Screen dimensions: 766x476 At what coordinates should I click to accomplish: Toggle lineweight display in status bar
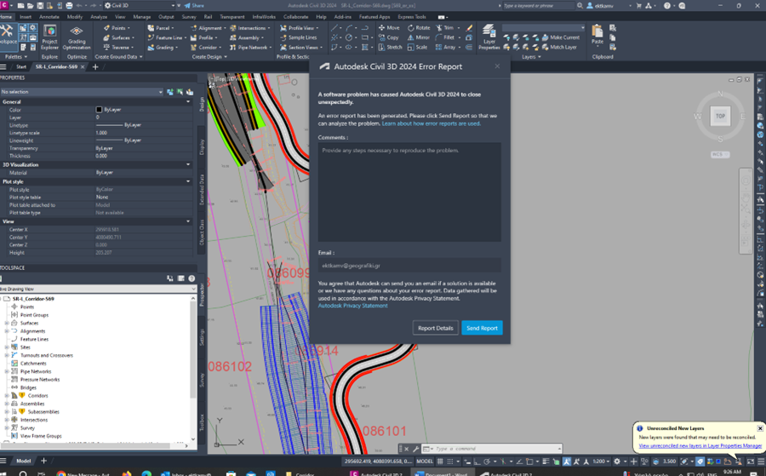tap(546, 462)
